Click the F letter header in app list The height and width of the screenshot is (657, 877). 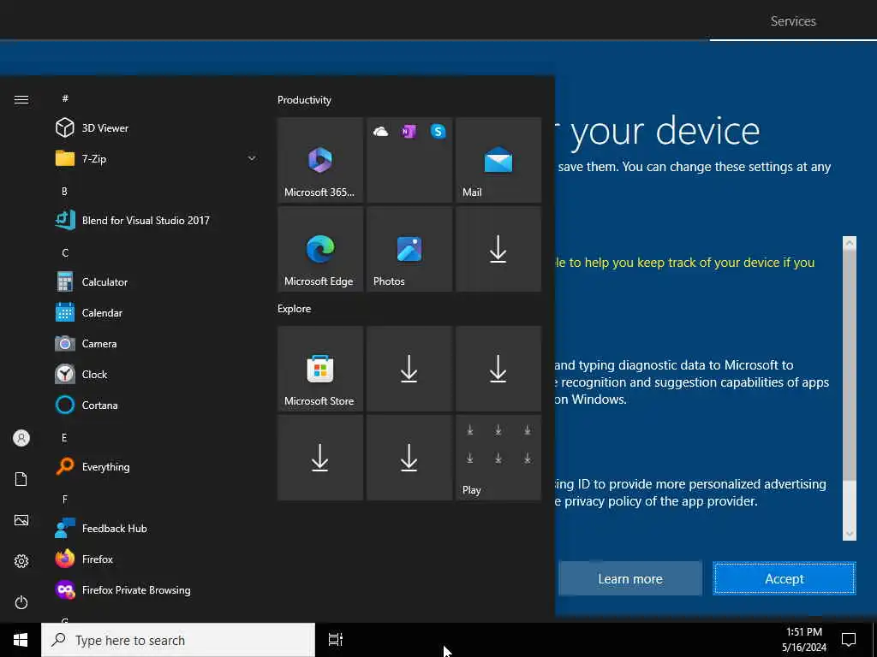click(x=65, y=499)
